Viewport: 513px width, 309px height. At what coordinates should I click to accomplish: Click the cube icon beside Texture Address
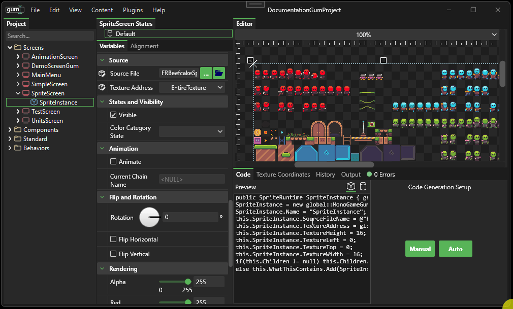coord(102,88)
